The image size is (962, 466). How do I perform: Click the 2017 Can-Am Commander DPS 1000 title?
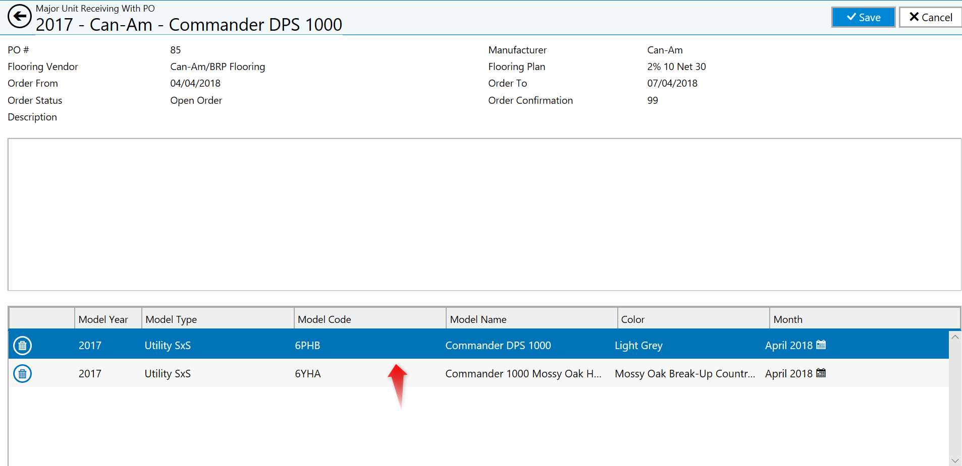point(189,25)
